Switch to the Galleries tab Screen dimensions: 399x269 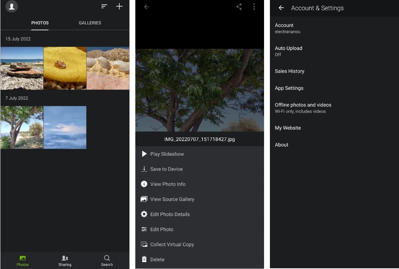point(90,23)
